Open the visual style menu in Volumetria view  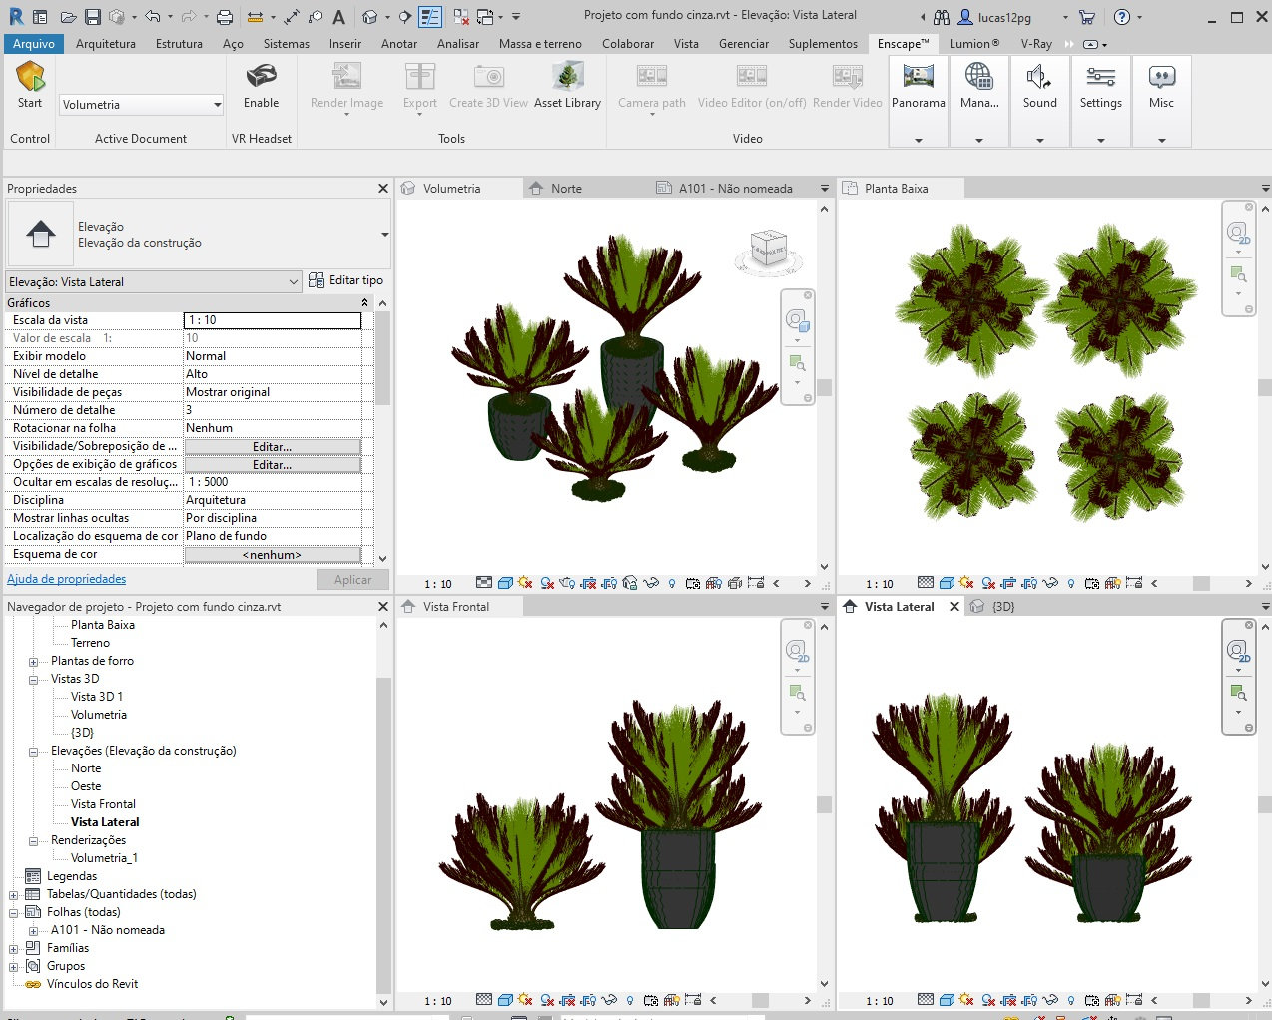505,583
